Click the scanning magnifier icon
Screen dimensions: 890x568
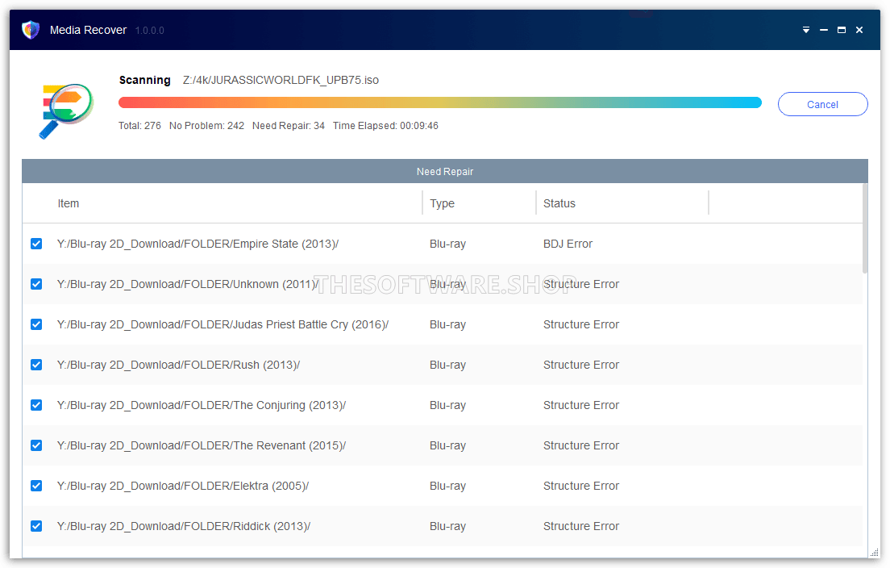[67, 111]
